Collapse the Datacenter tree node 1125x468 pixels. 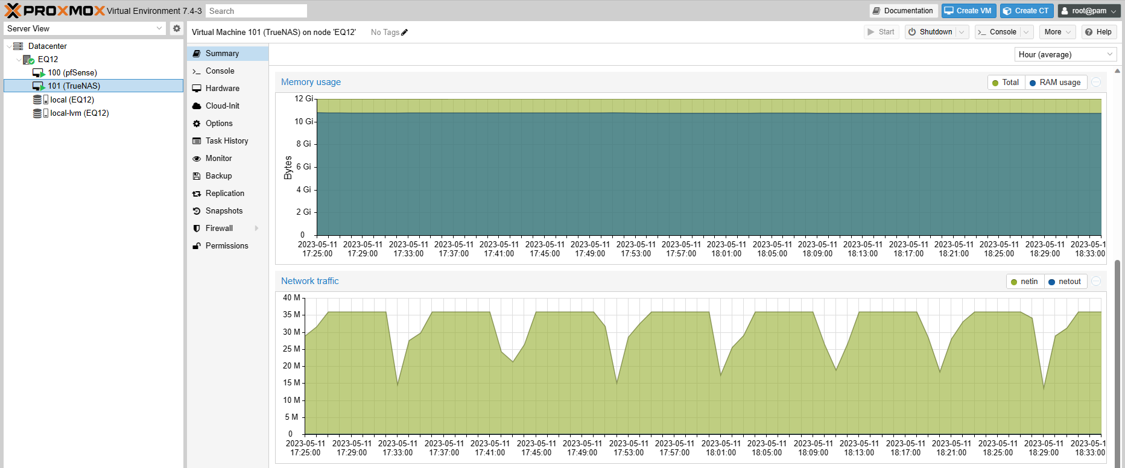[8, 46]
